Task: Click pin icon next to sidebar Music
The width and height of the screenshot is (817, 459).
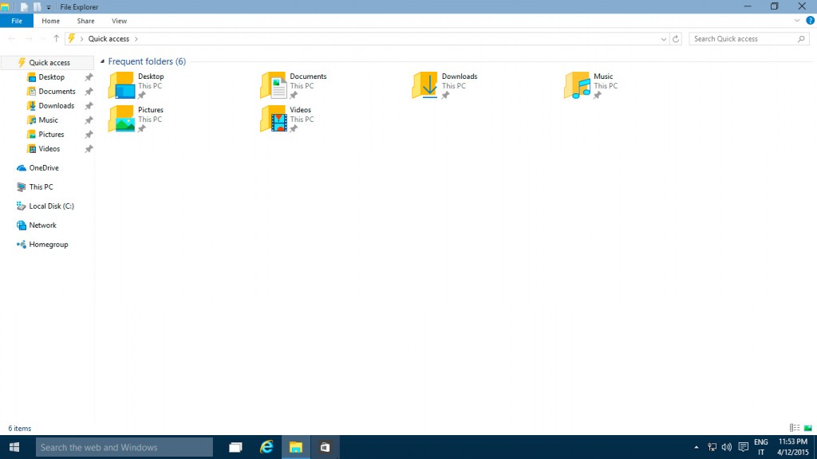Action: click(x=89, y=120)
